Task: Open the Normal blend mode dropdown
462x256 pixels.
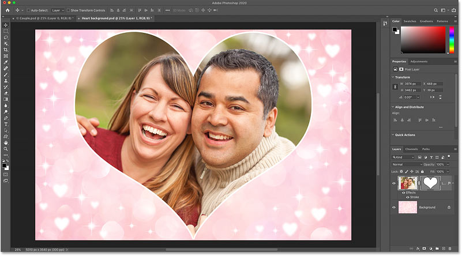Action: pyautogui.click(x=407, y=164)
